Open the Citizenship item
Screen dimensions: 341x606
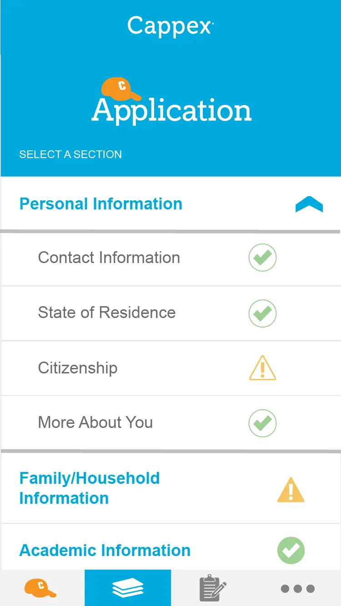tap(78, 368)
